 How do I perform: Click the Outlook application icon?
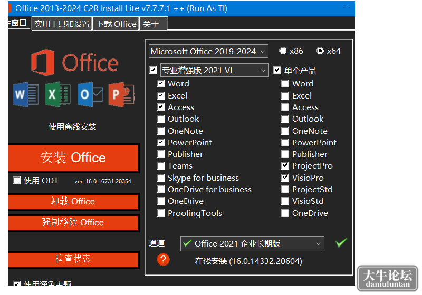(x=90, y=95)
